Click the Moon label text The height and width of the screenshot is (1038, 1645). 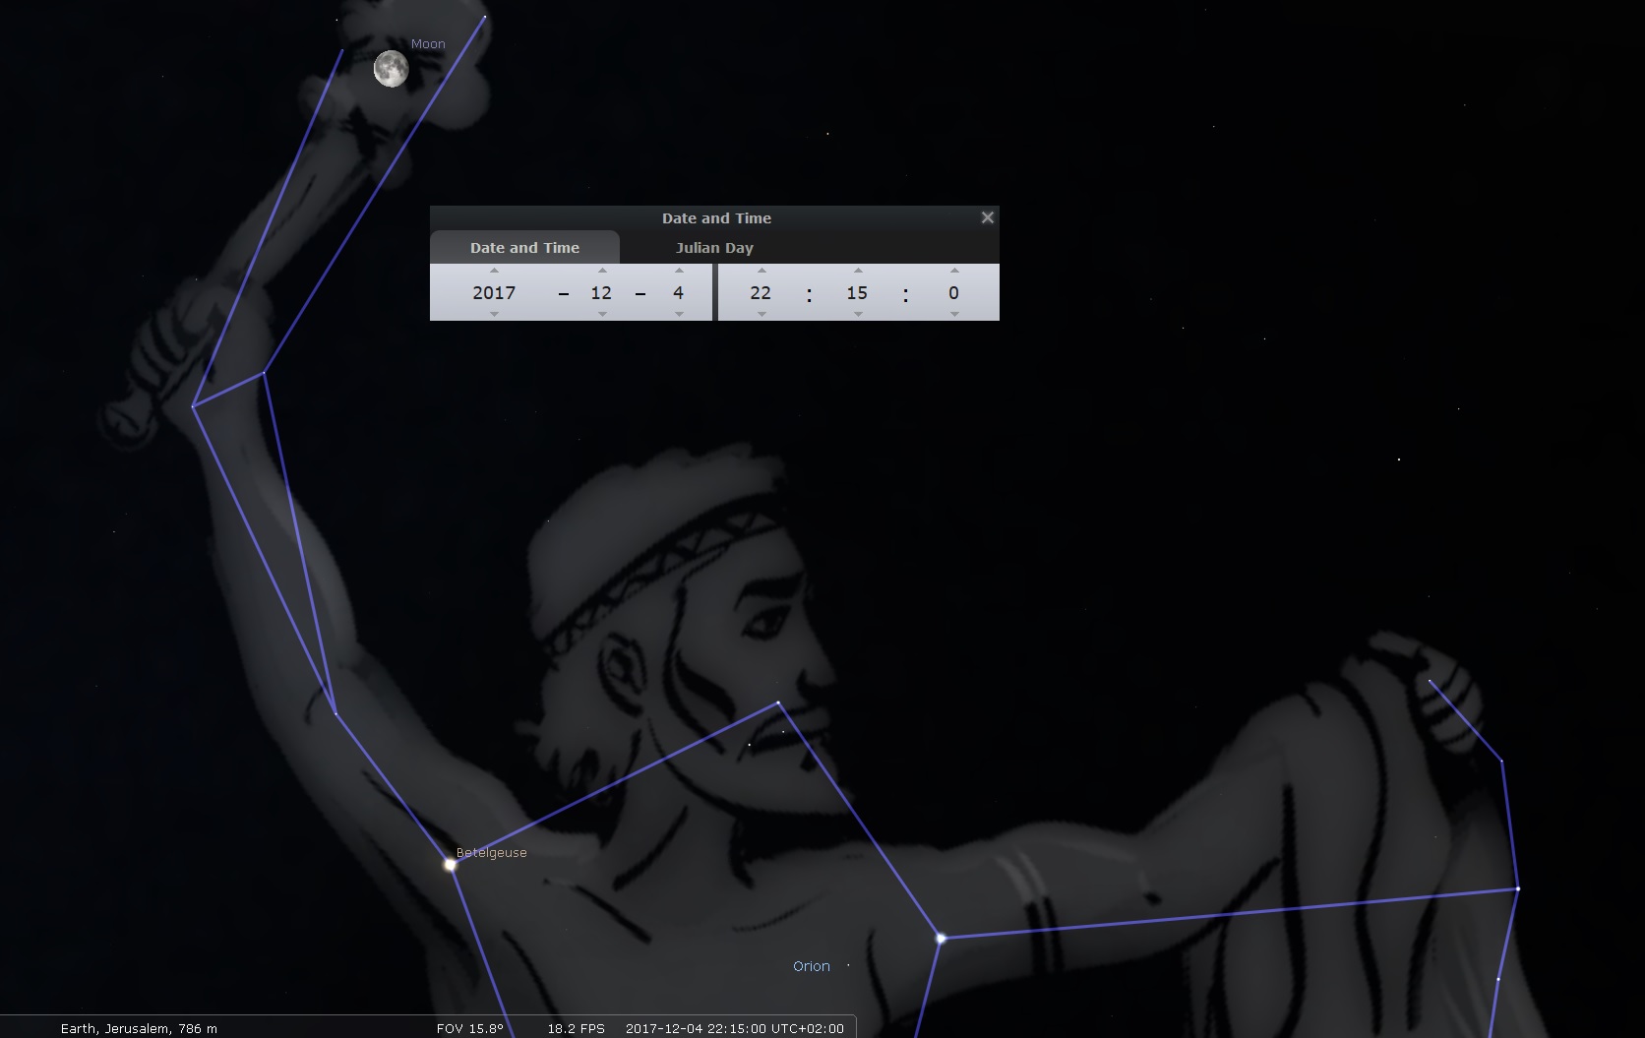(x=428, y=43)
